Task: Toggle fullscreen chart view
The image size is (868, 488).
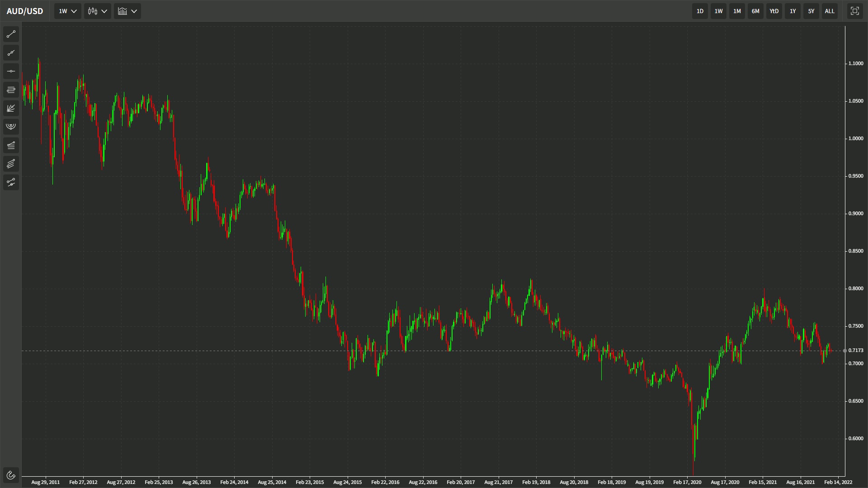Action: [854, 11]
